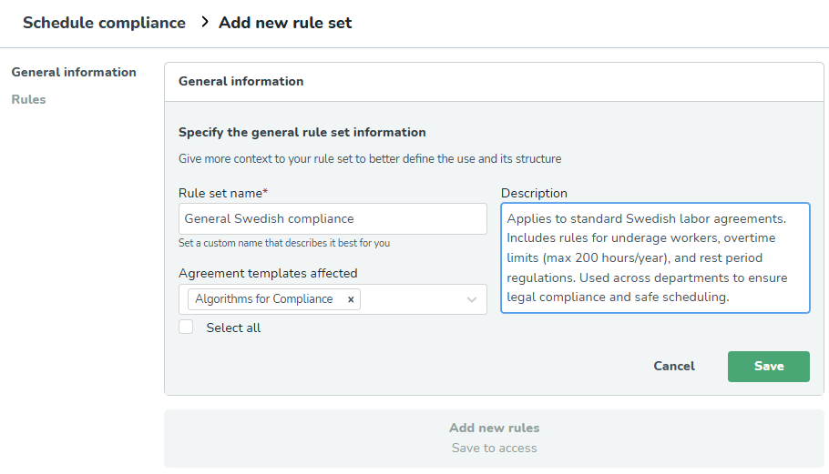Click the Rule set name label
The image size is (829, 474).
pyautogui.click(x=223, y=193)
